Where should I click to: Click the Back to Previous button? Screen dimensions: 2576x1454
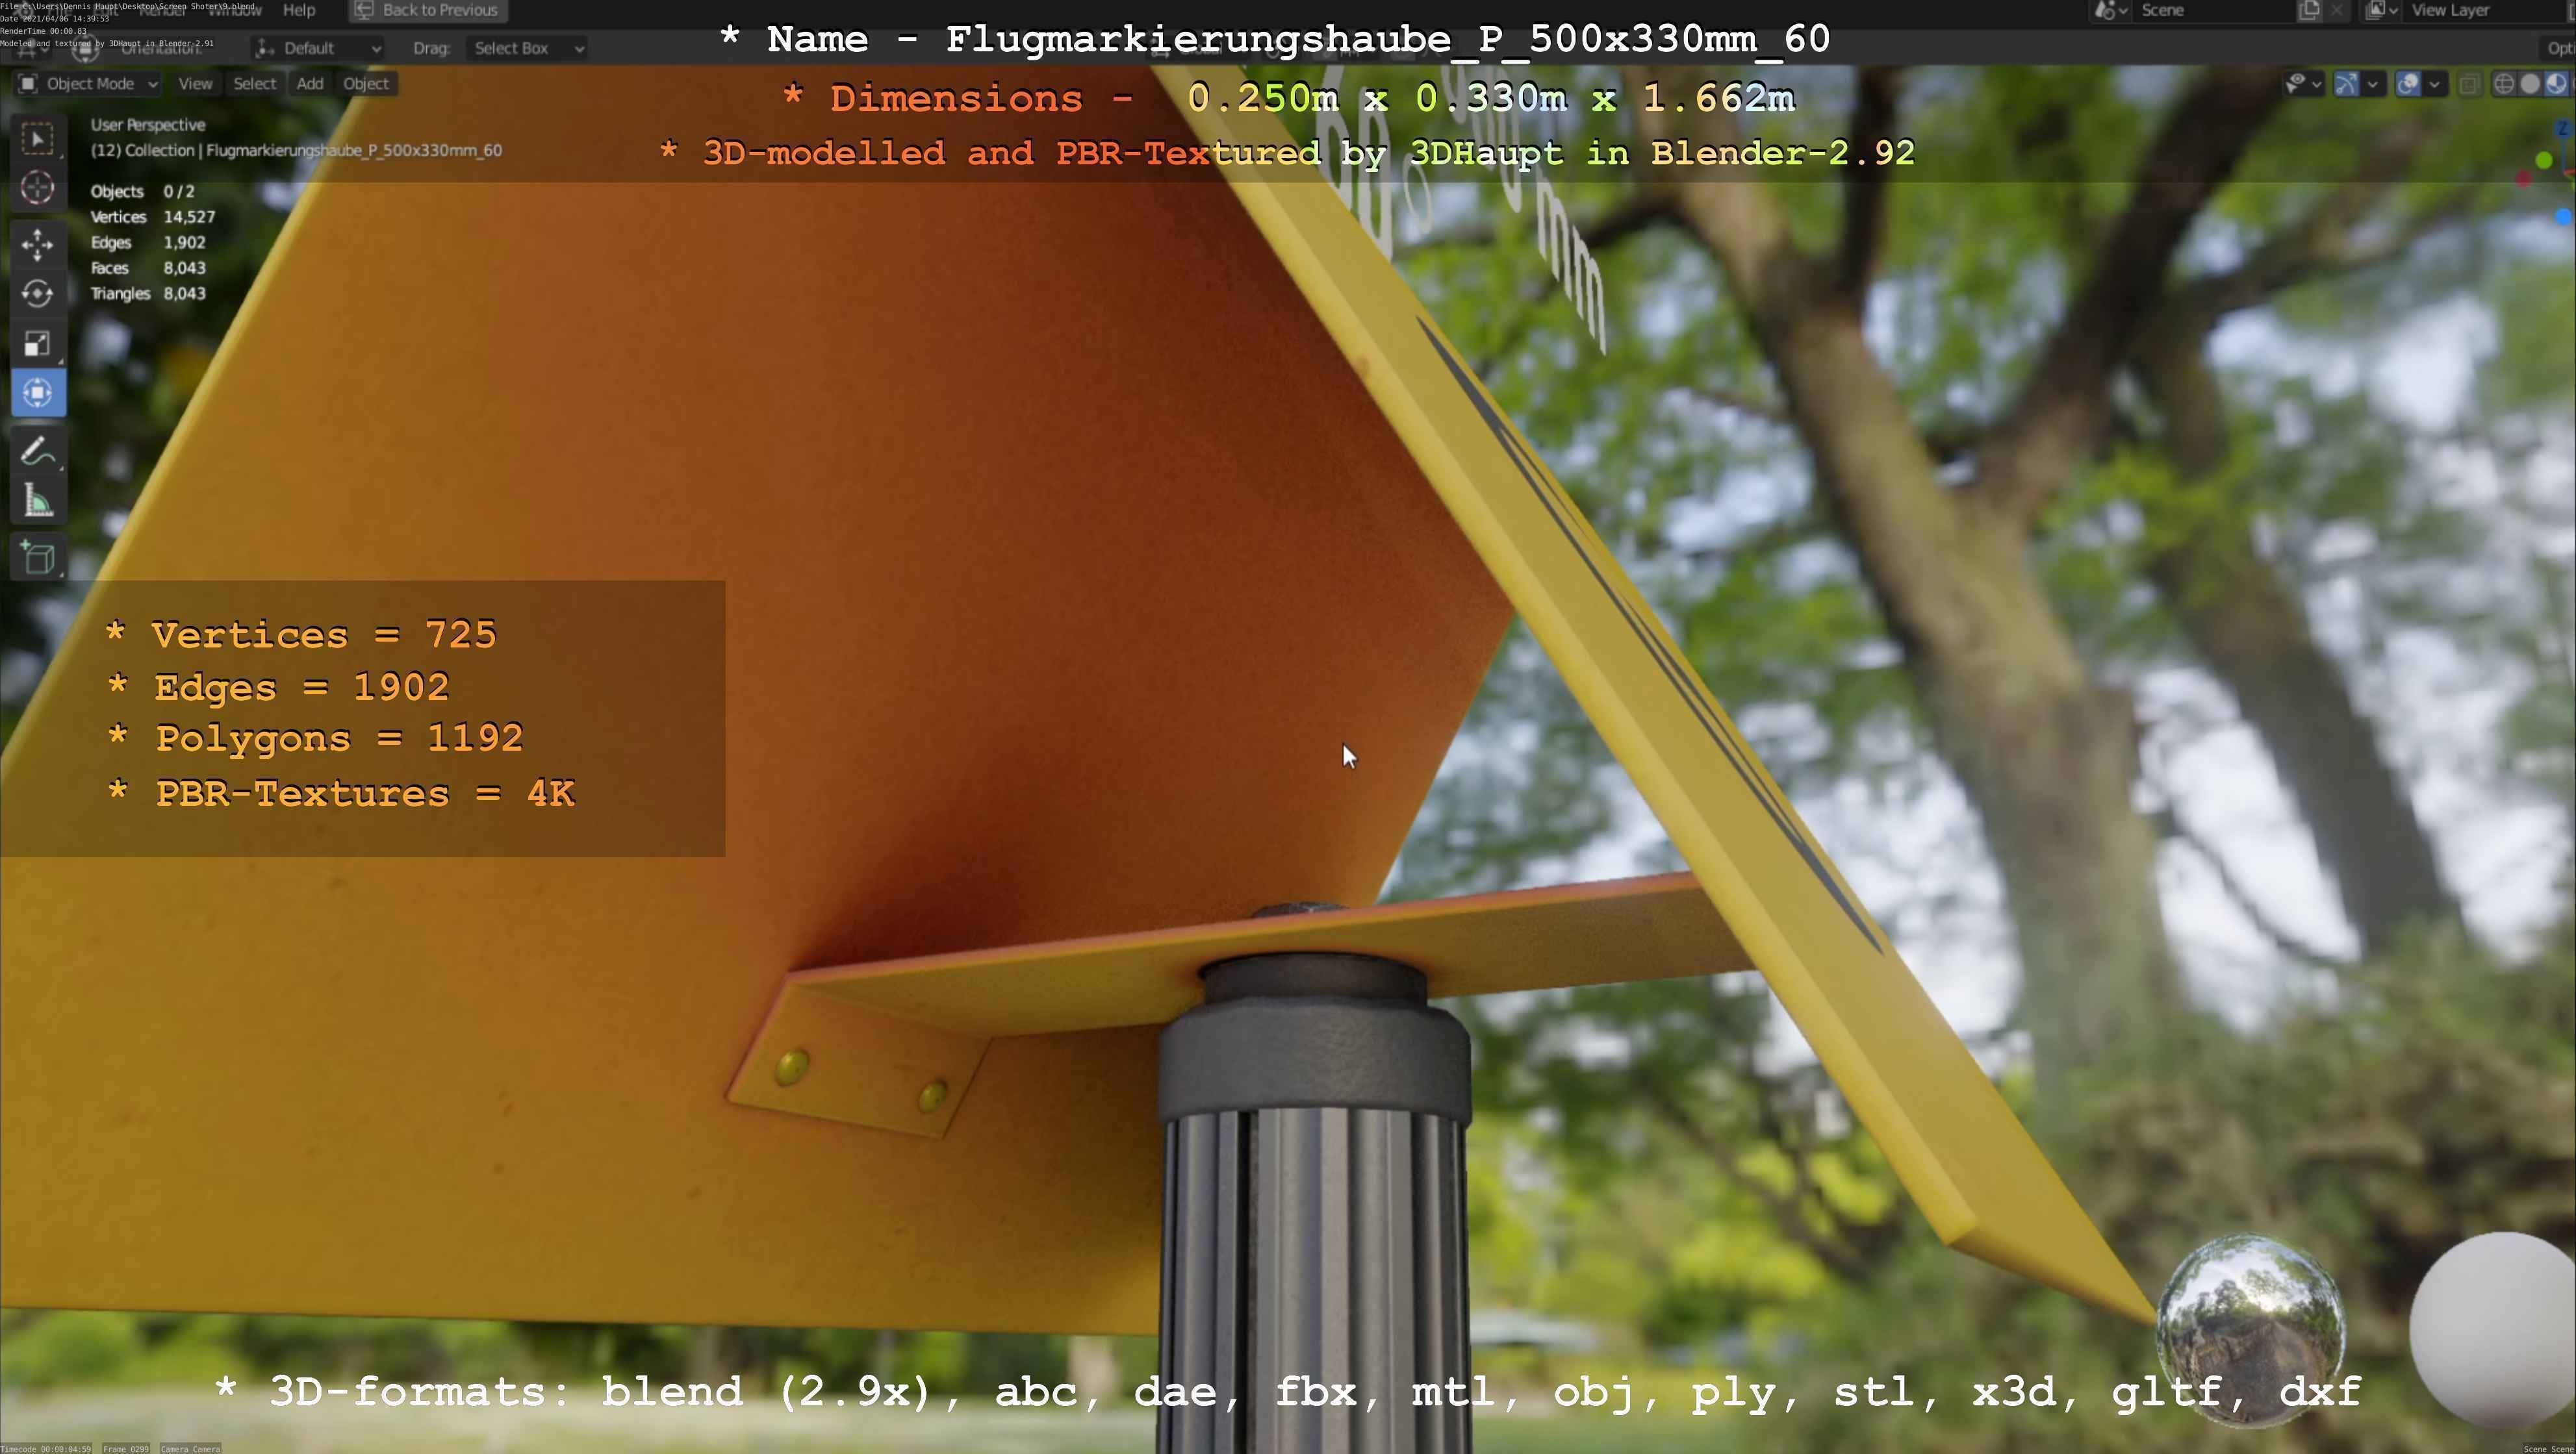pos(428,10)
